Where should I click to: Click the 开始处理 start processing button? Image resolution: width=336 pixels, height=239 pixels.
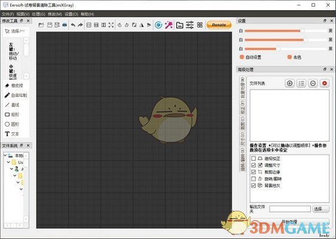(x=289, y=222)
